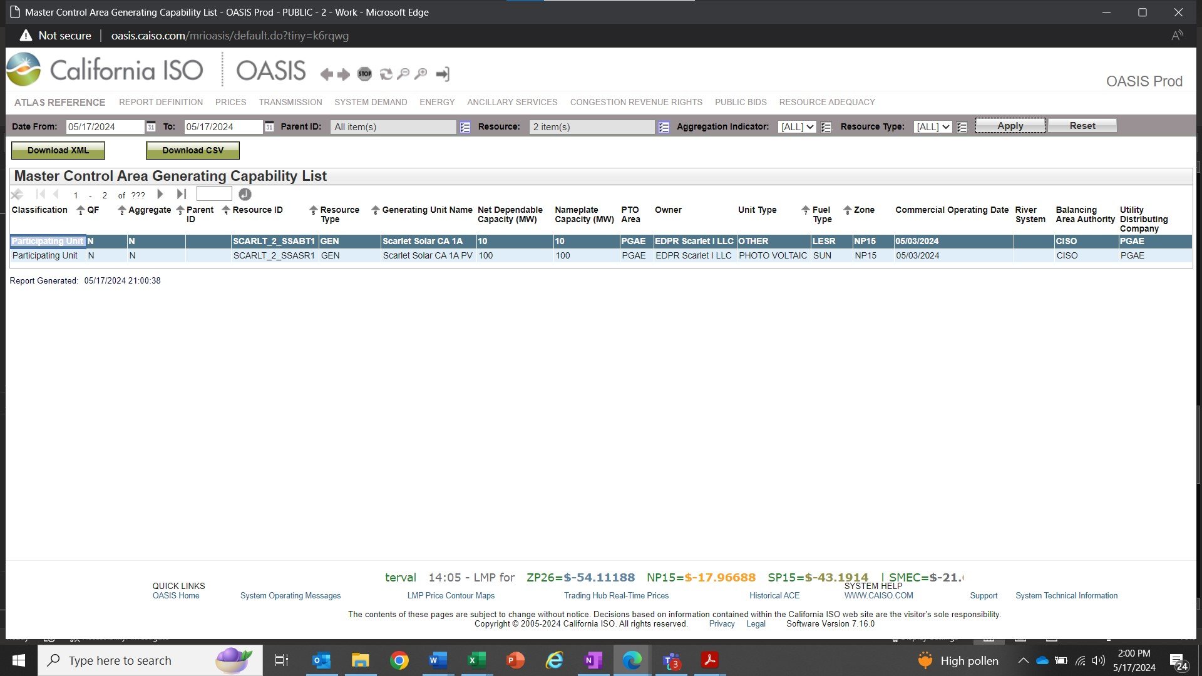This screenshot has width=1202, height=676.
Task: Open the ENERGY menu
Action: (x=437, y=102)
